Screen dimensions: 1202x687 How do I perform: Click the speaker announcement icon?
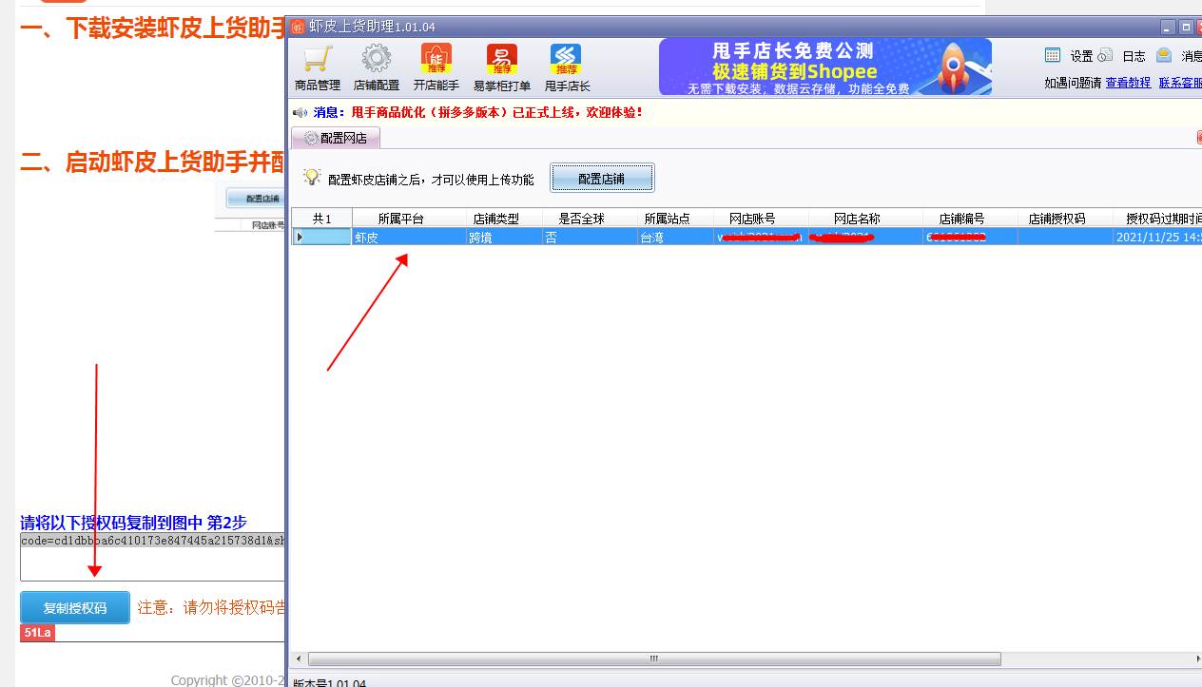(x=300, y=112)
